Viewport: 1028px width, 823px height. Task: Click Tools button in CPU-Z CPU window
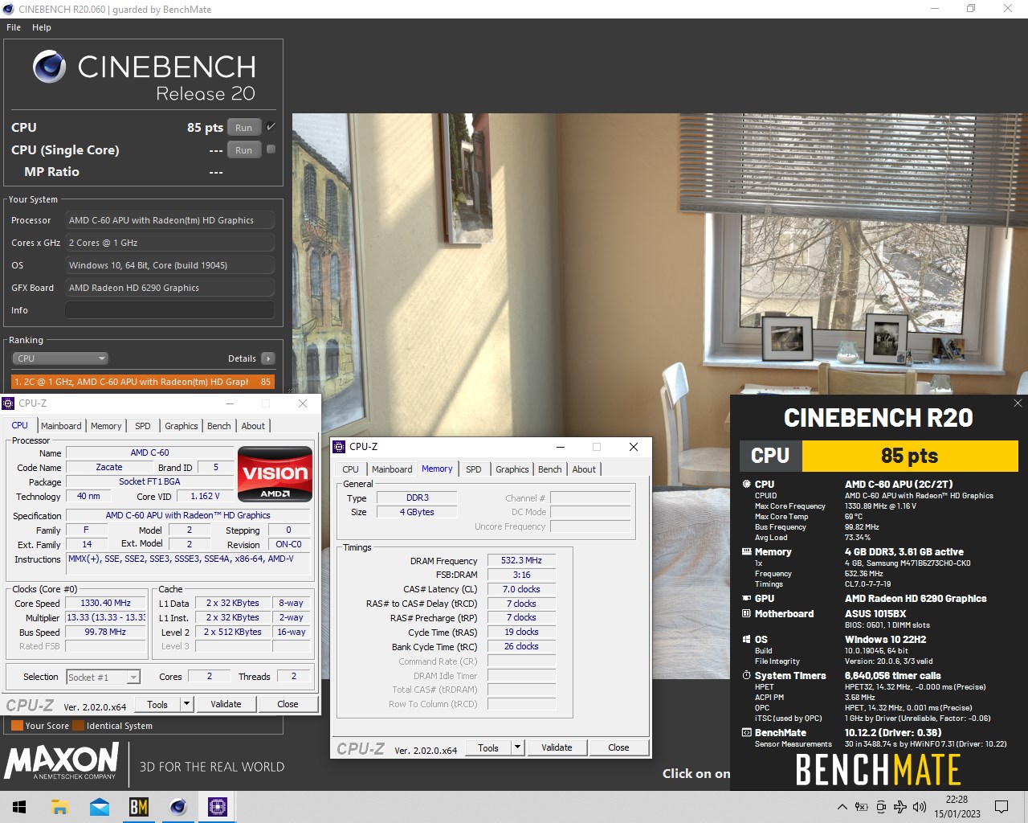[x=157, y=704]
